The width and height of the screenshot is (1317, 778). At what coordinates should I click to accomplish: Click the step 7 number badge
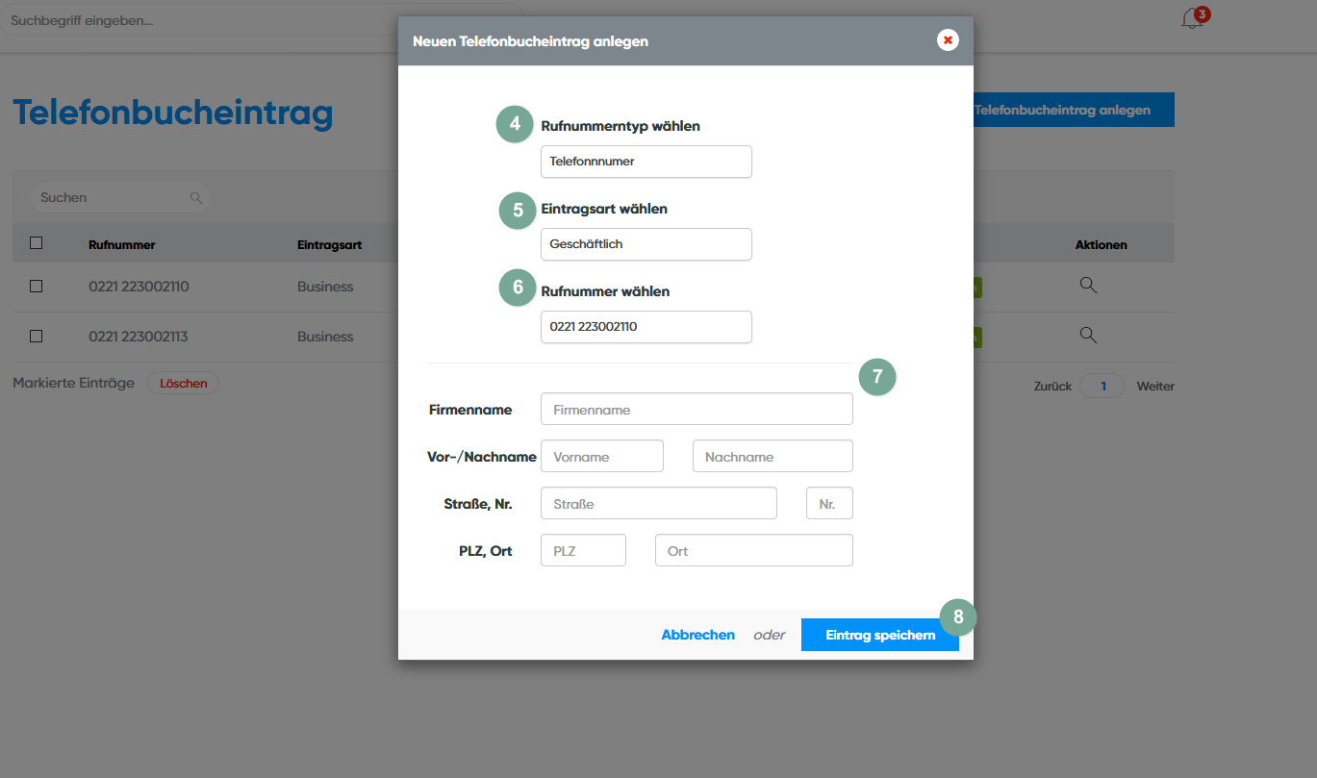coord(877,377)
